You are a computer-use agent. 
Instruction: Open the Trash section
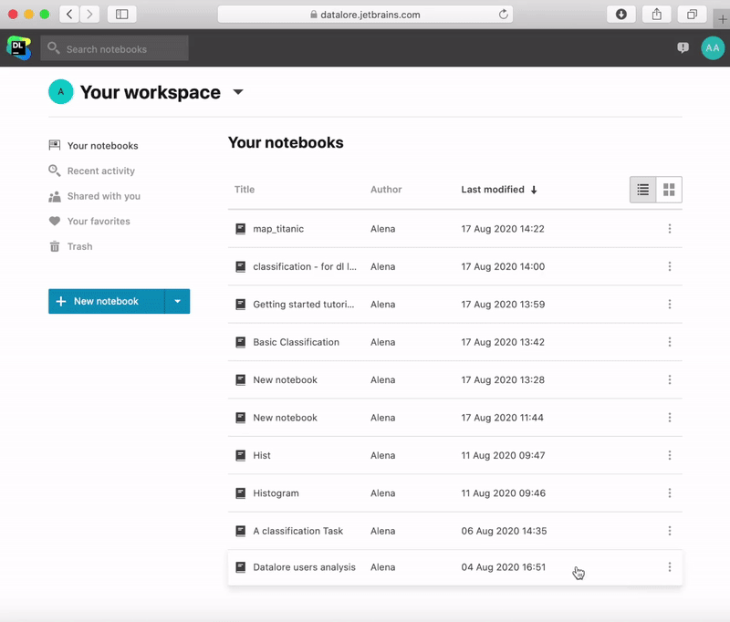[79, 246]
